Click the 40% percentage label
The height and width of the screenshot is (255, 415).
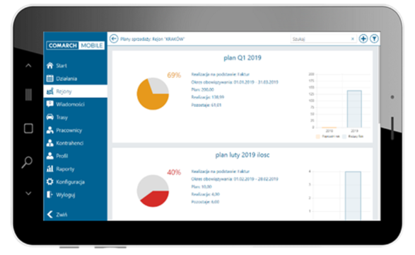tap(174, 173)
